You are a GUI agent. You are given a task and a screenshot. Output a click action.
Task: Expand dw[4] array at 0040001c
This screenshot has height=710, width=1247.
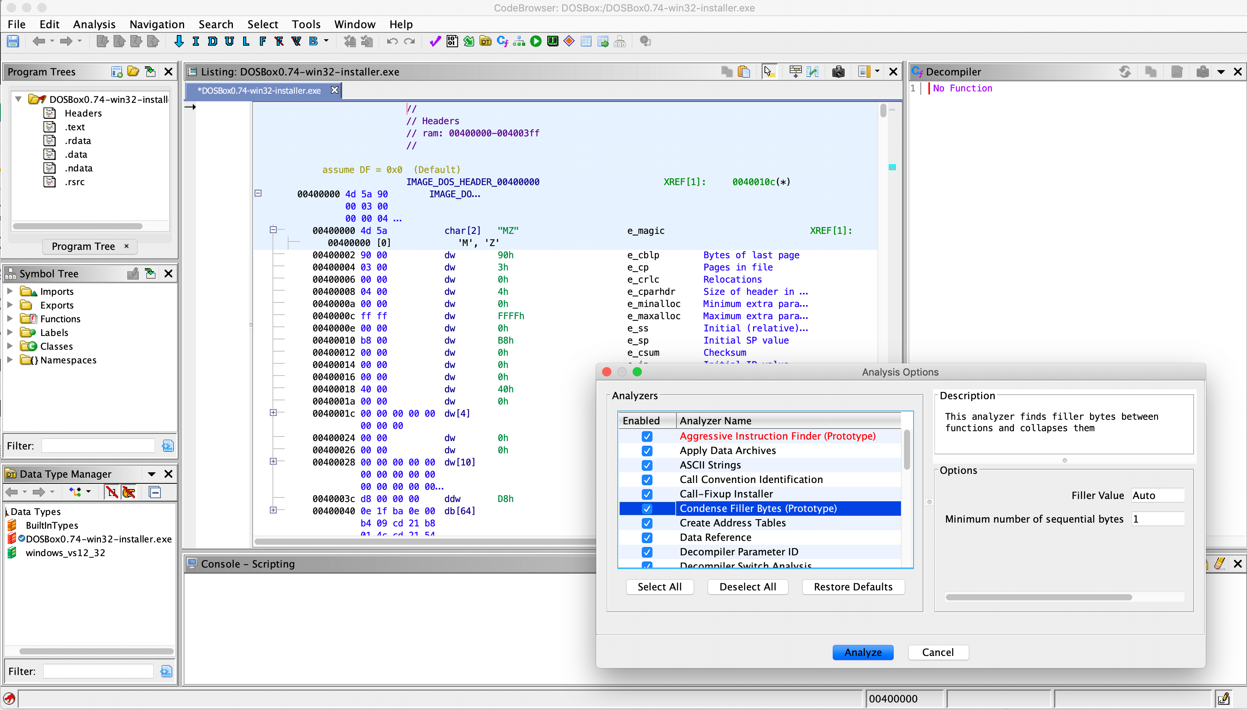click(x=273, y=413)
